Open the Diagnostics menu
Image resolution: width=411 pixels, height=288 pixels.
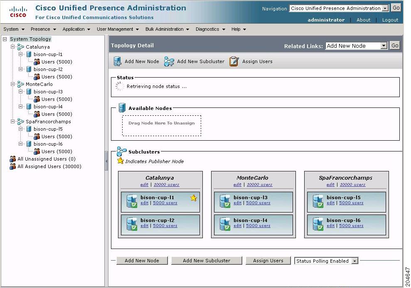(210, 29)
